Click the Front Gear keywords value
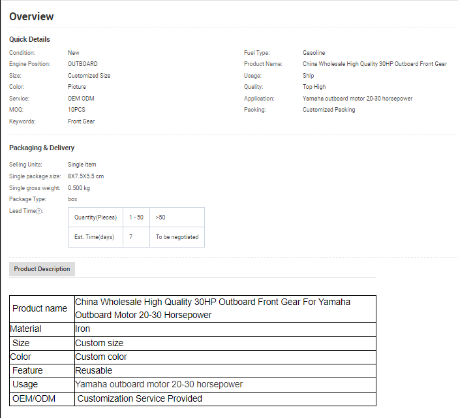This screenshot has height=418, width=458. 81,121
